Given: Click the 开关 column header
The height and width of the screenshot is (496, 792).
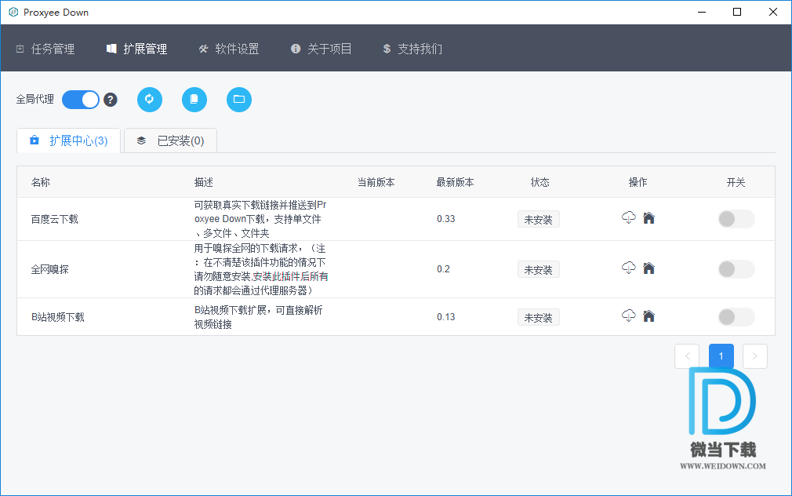Looking at the screenshot, I should coord(736,182).
